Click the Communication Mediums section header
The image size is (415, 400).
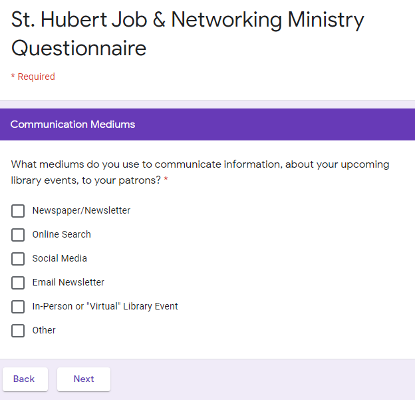click(73, 124)
